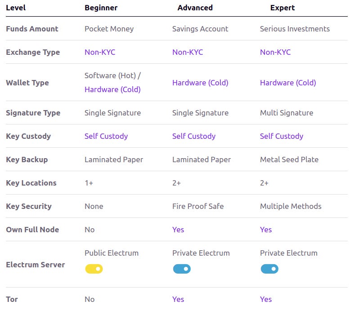Click the Multi Signature cell text
Screen dimensions: 354x310
click(x=287, y=113)
